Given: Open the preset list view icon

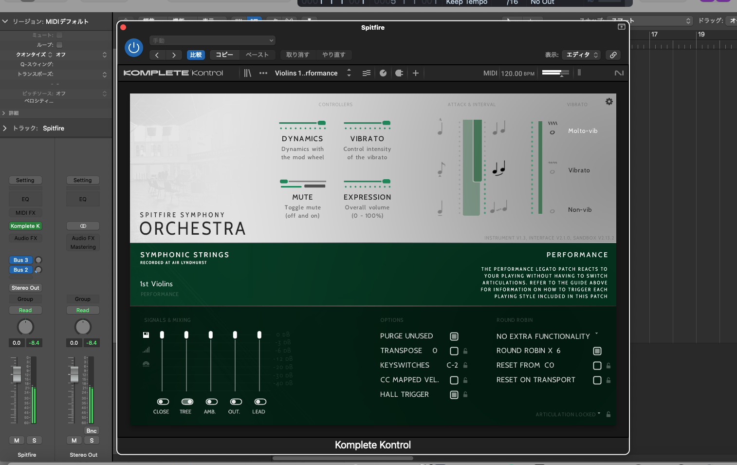Looking at the screenshot, I should 367,73.
